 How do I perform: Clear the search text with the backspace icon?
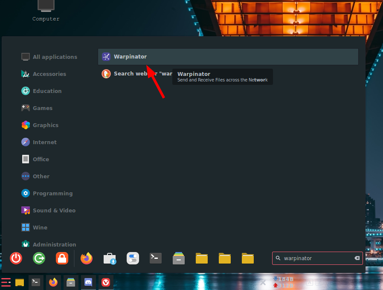(x=357, y=258)
